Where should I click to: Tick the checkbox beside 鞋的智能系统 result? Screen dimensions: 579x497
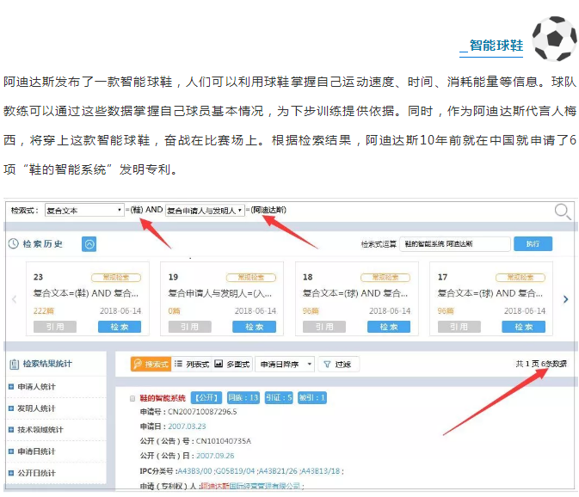(132, 398)
